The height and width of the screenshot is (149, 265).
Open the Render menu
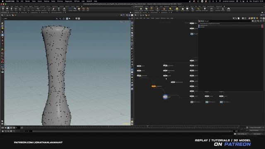27,1
